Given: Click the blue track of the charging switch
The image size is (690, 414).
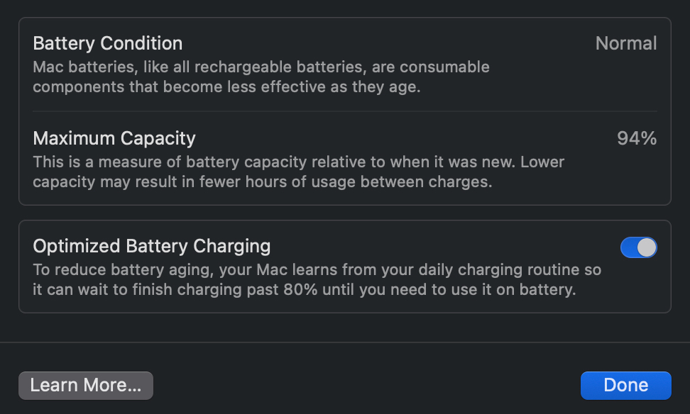Looking at the screenshot, I should [x=629, y=247].
